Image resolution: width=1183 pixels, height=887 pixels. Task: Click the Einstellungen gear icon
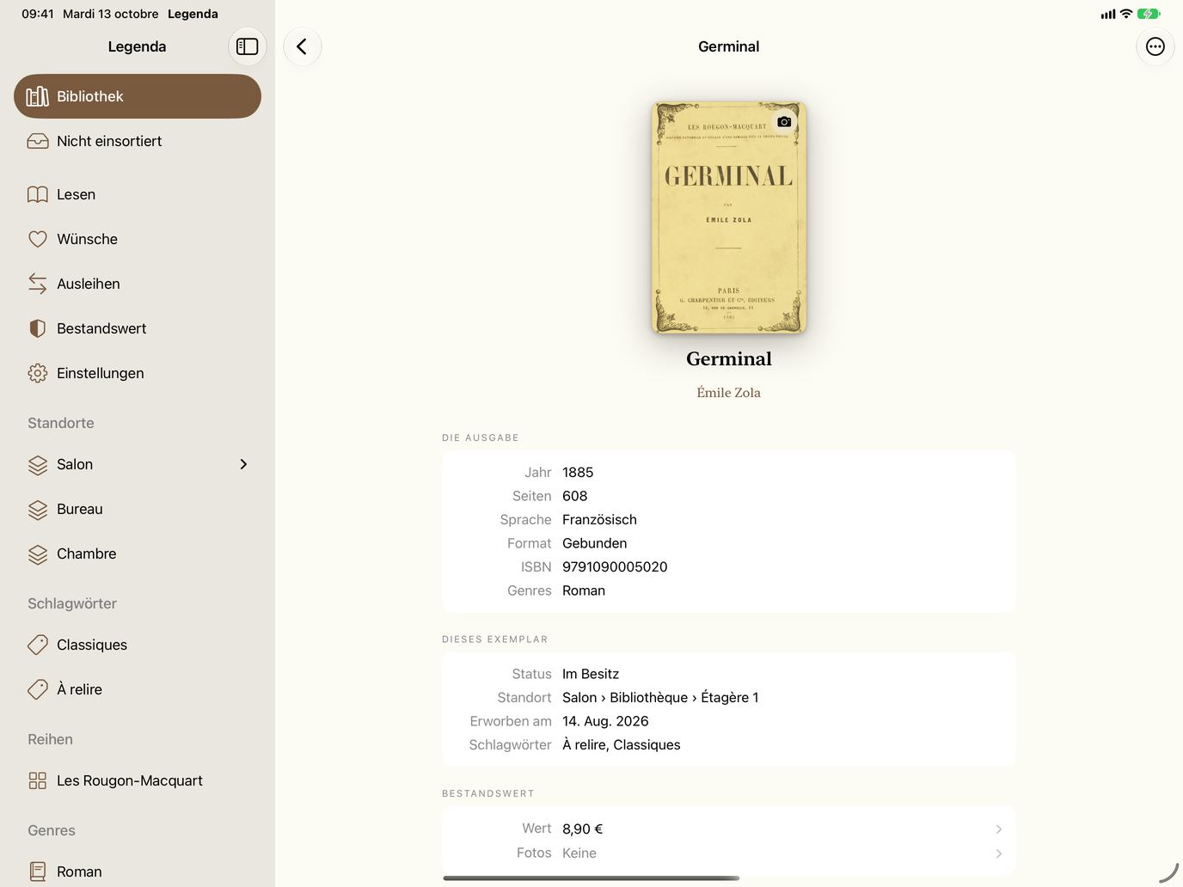pos(38,373)
